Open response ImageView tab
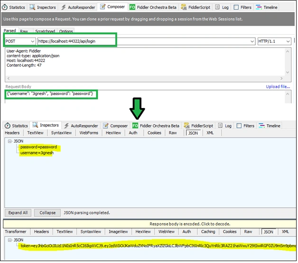This screenshot has height=263, width=298. coord(118,232)
